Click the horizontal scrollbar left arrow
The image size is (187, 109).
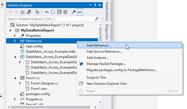8,107
